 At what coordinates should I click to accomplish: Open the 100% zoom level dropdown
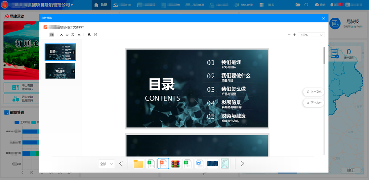tap(311, 35)
